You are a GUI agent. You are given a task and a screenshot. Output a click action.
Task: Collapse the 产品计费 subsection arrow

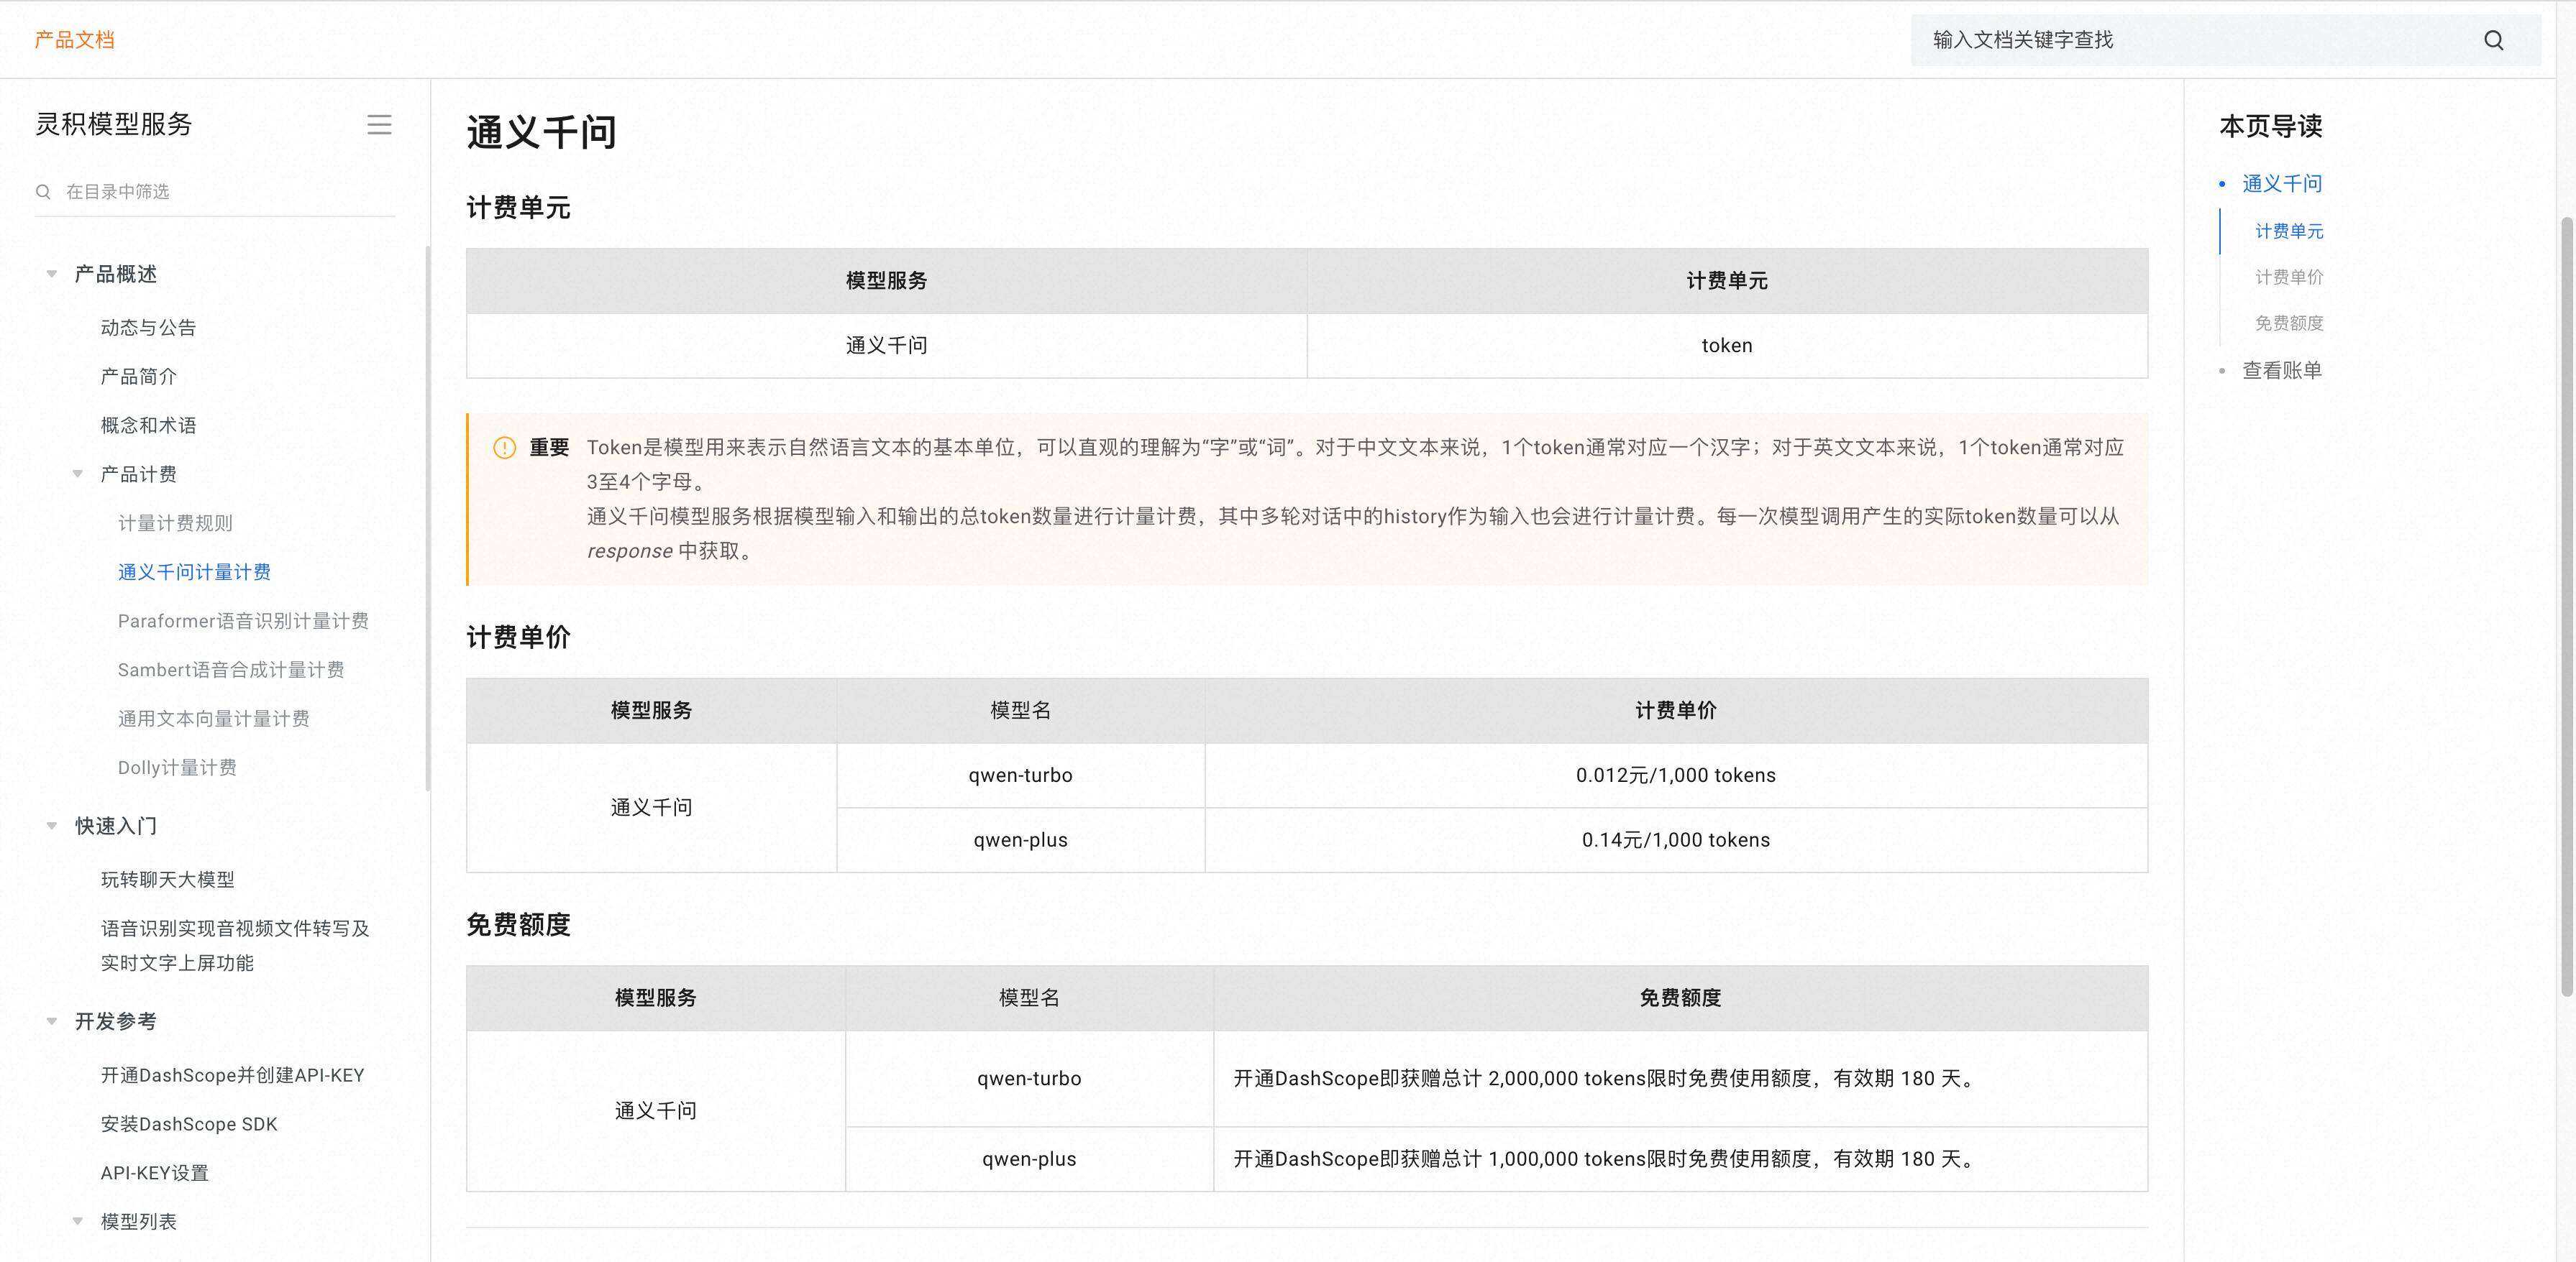pos(78,474)
